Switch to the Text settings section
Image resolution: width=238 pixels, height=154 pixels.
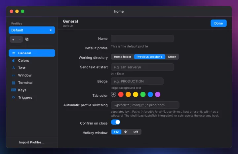point(32,68)
